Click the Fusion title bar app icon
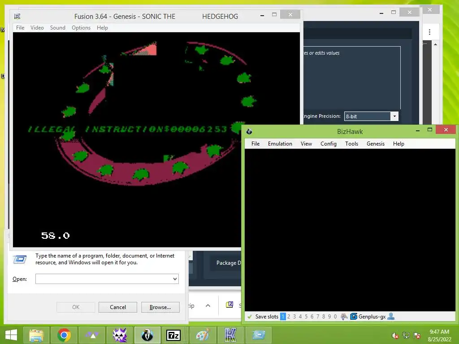This screenshot has width=459, height=344. [17, 17]
